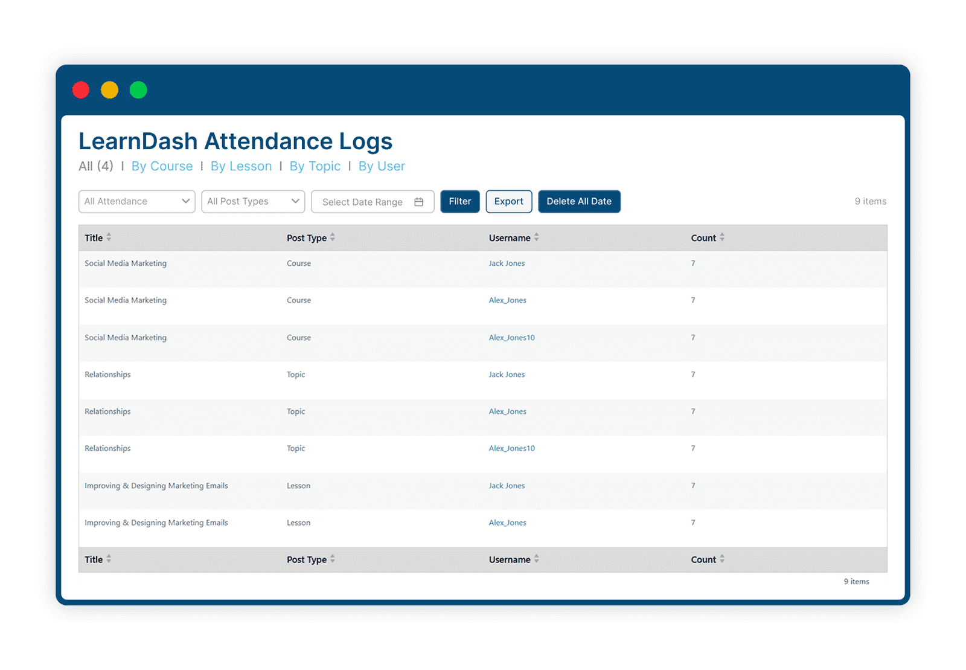The height and width of the screenshot is (670, 966).
Task: Open Jack Jones in Social Media Marketing row
Action: click(x=507, y=263)
